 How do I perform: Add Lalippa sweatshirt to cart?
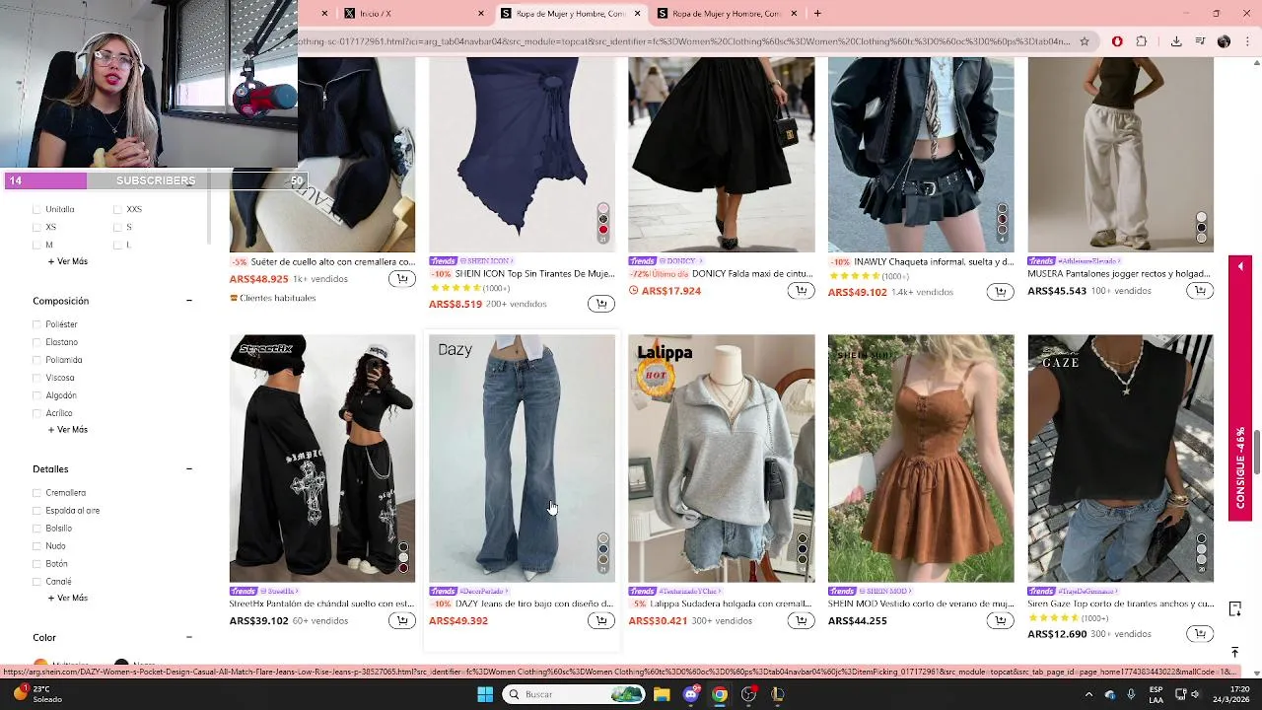click(x=801, y=620)
